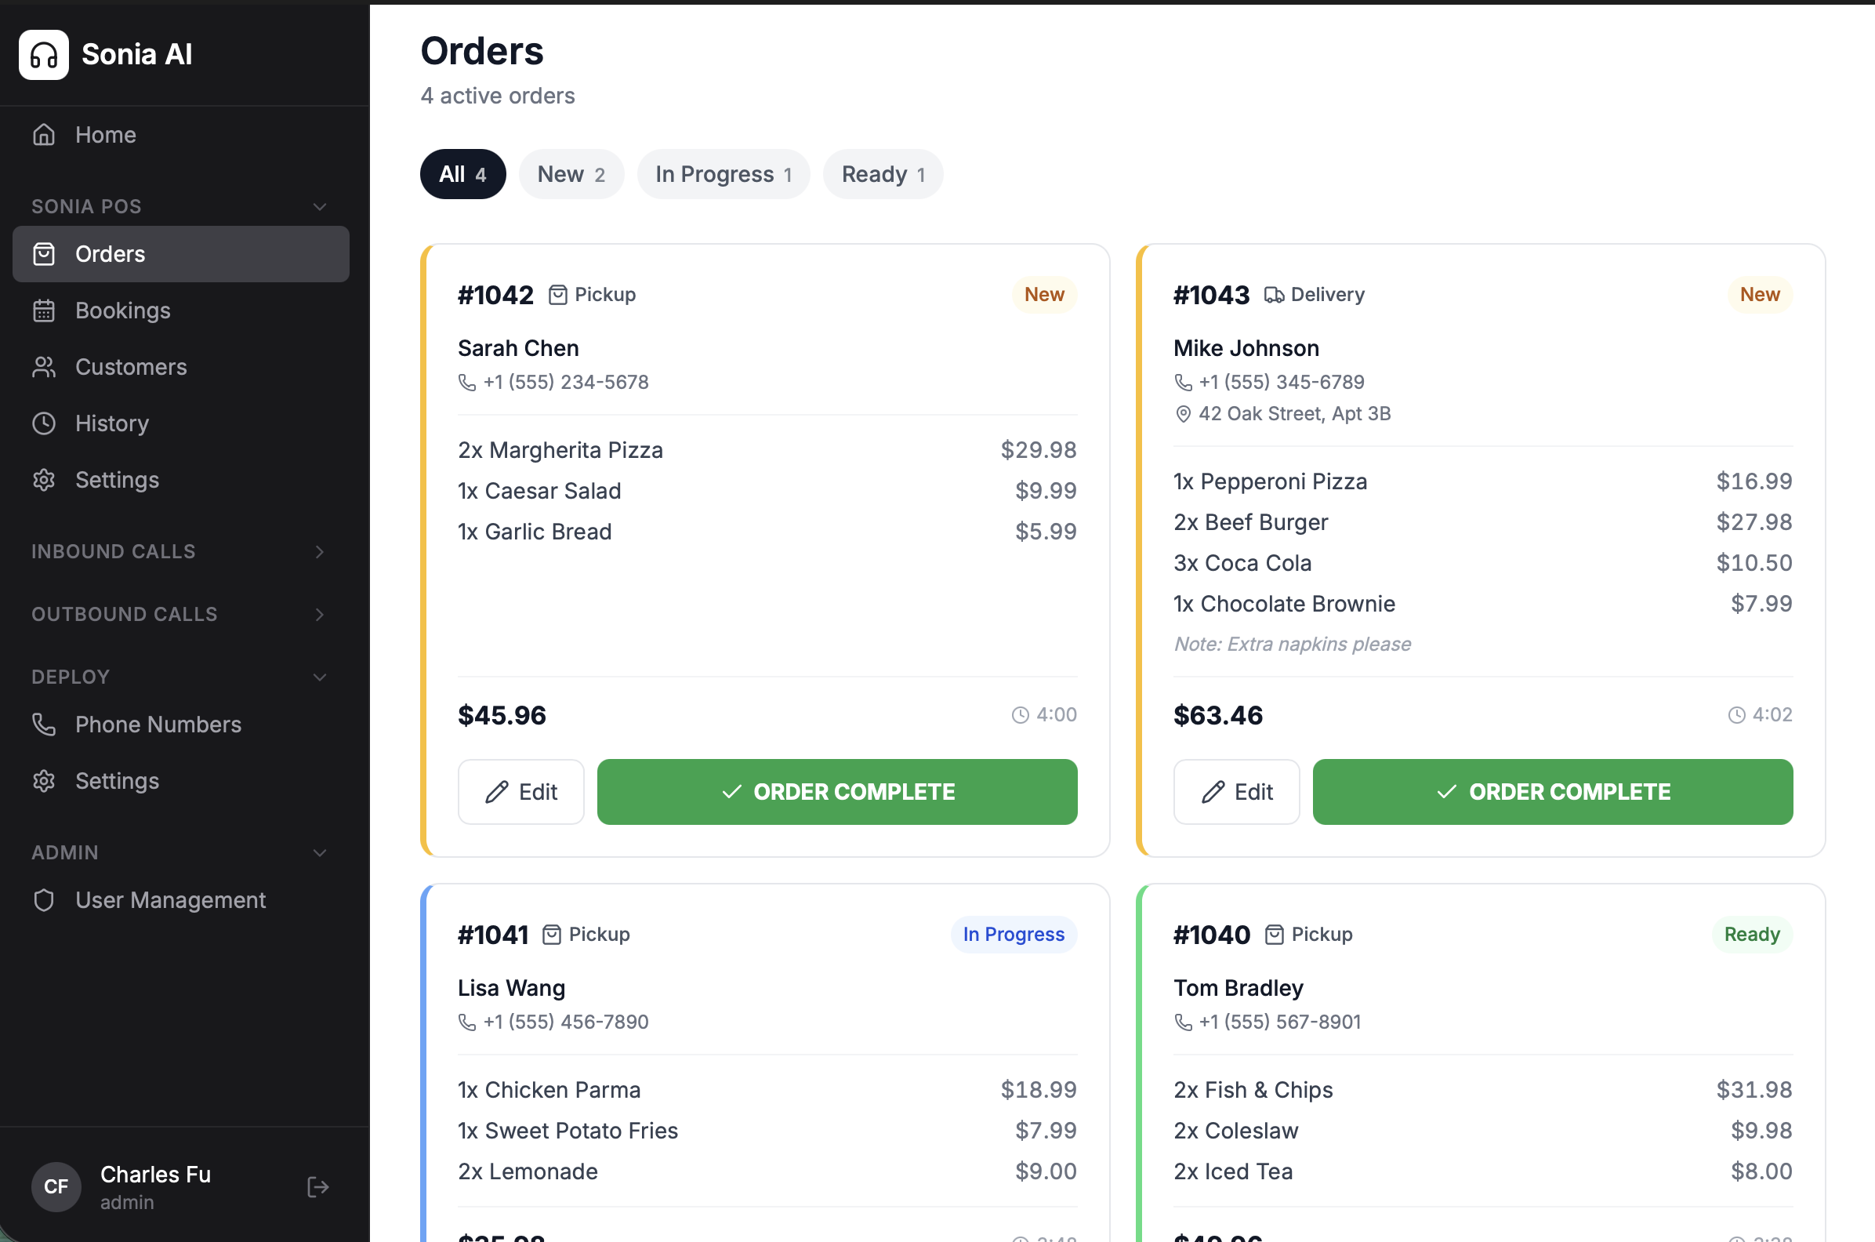Click the User Management shield icon
1875x1242 pixels.
pyautogui.click(x=45, y=901)
